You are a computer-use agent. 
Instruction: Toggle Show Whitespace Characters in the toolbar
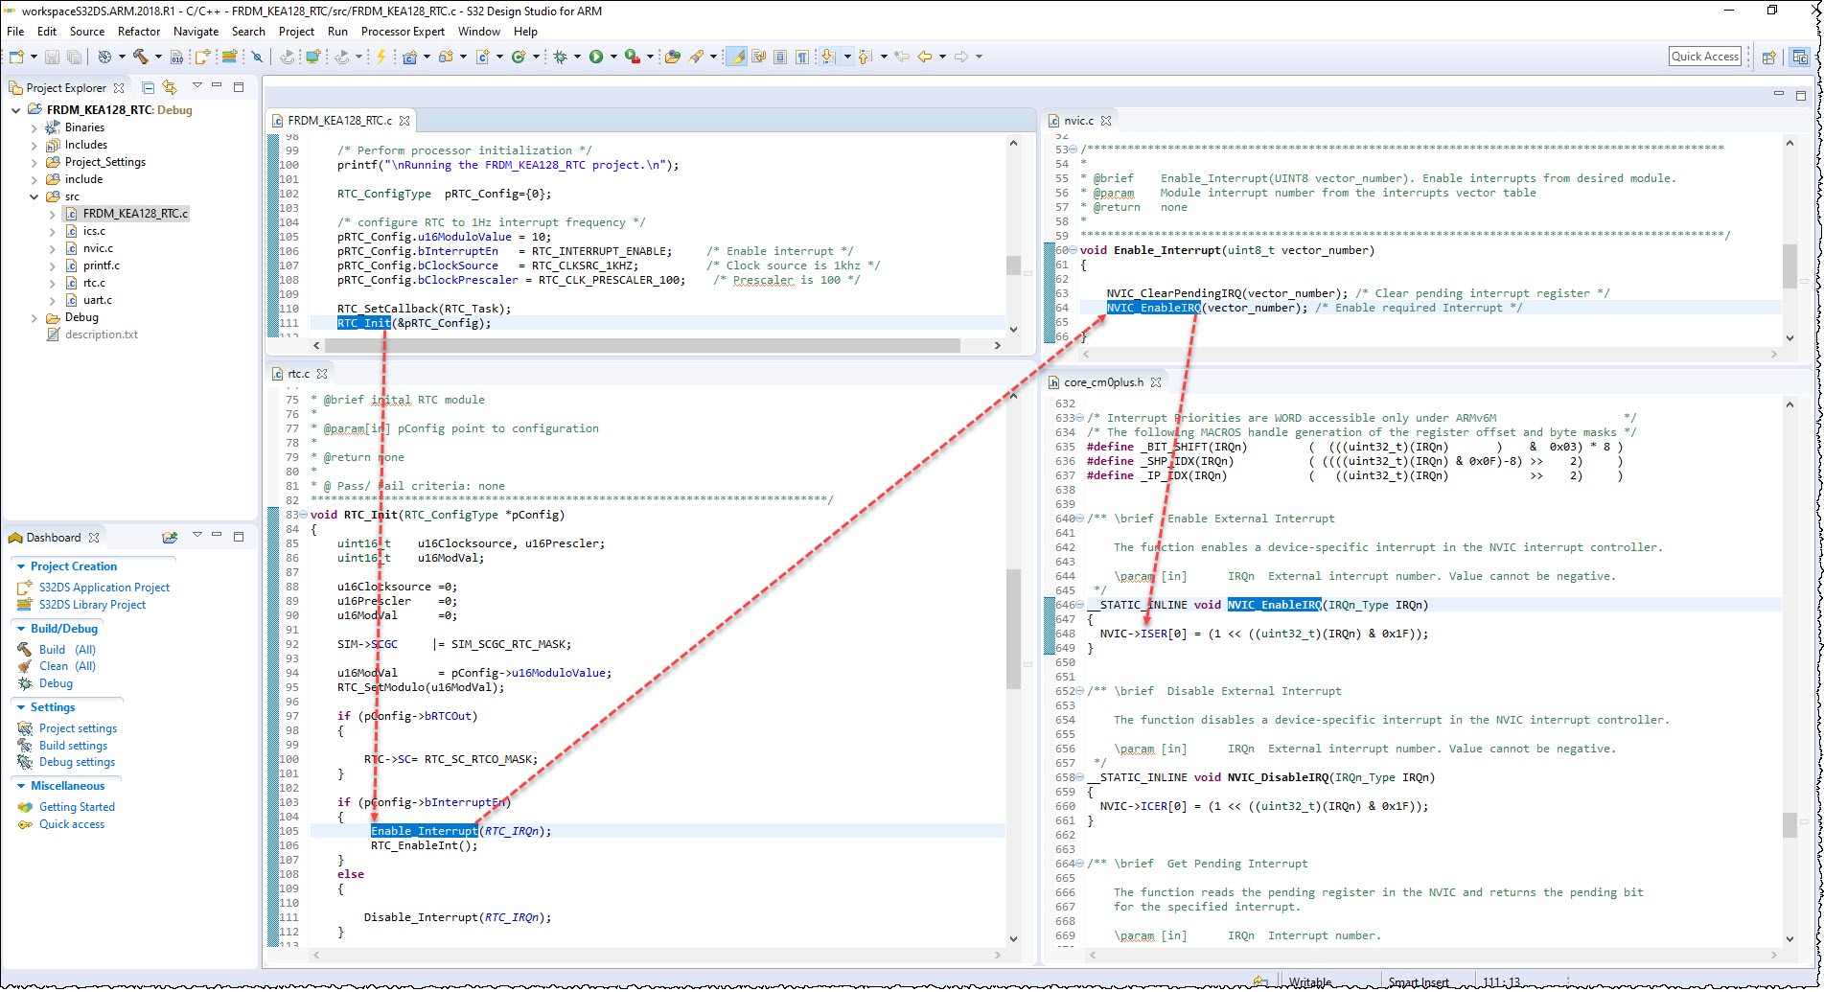click(802, 56)
